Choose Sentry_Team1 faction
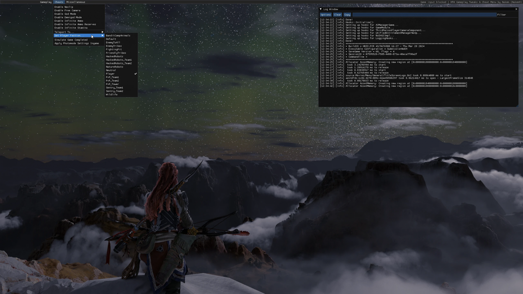 121,88
